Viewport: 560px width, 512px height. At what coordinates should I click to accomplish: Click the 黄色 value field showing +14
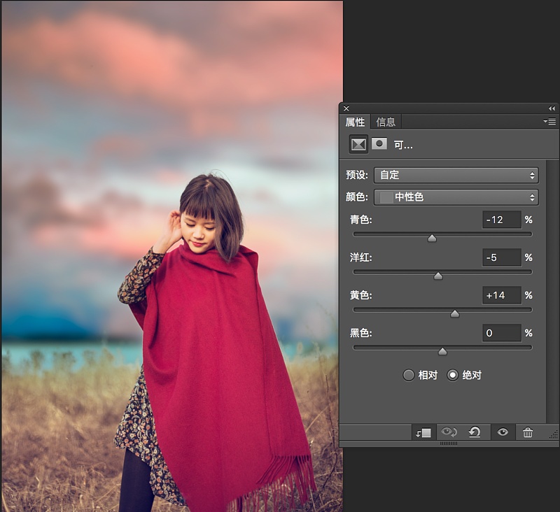coord(501,295)
